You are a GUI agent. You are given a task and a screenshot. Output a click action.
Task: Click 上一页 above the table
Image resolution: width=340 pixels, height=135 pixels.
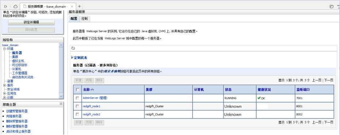coord(317,80)
